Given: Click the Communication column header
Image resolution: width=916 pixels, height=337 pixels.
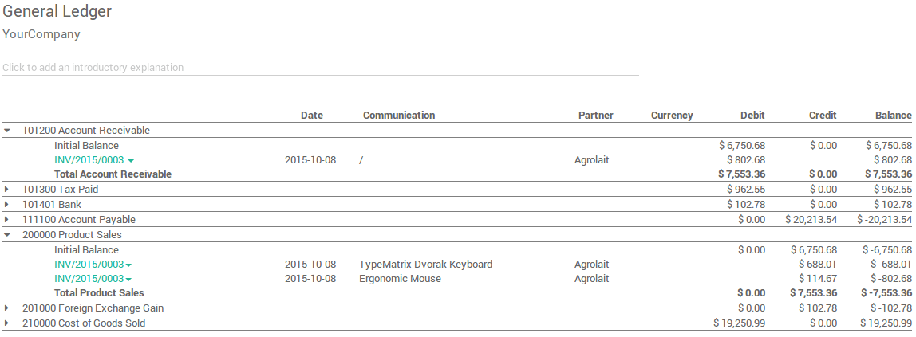Looking at the screenshot, I should coord(399,116).
